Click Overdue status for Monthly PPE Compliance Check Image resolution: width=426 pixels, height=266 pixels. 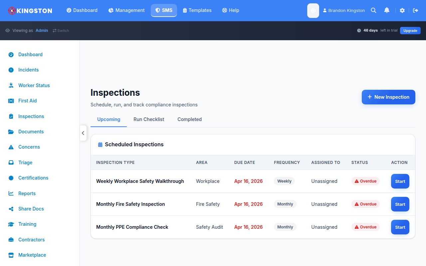[365, 227]
